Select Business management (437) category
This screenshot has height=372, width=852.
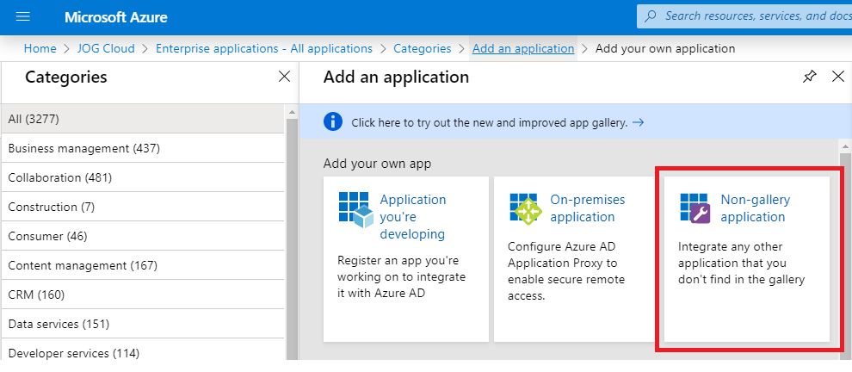142,148
